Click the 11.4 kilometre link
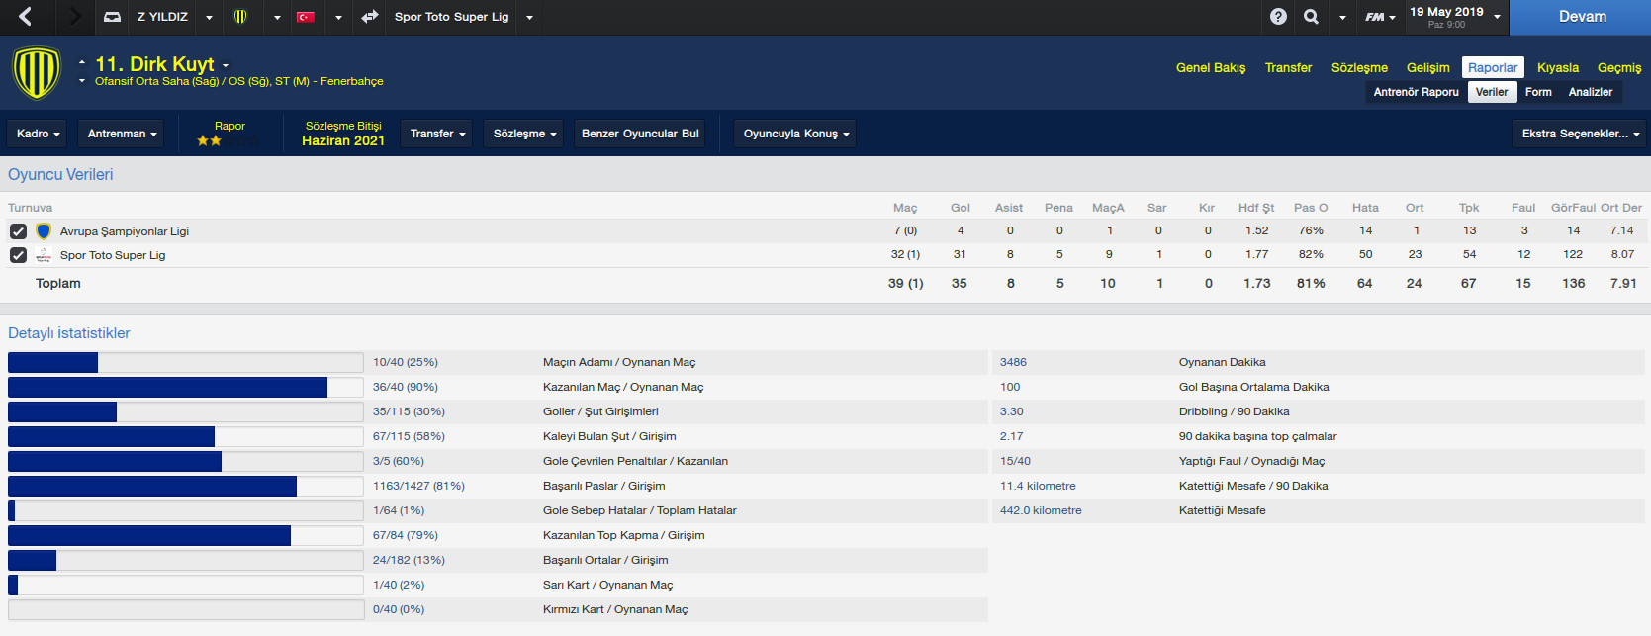Image resolution: width=1651 pixels, height=636 pixels. [1038, 486]
